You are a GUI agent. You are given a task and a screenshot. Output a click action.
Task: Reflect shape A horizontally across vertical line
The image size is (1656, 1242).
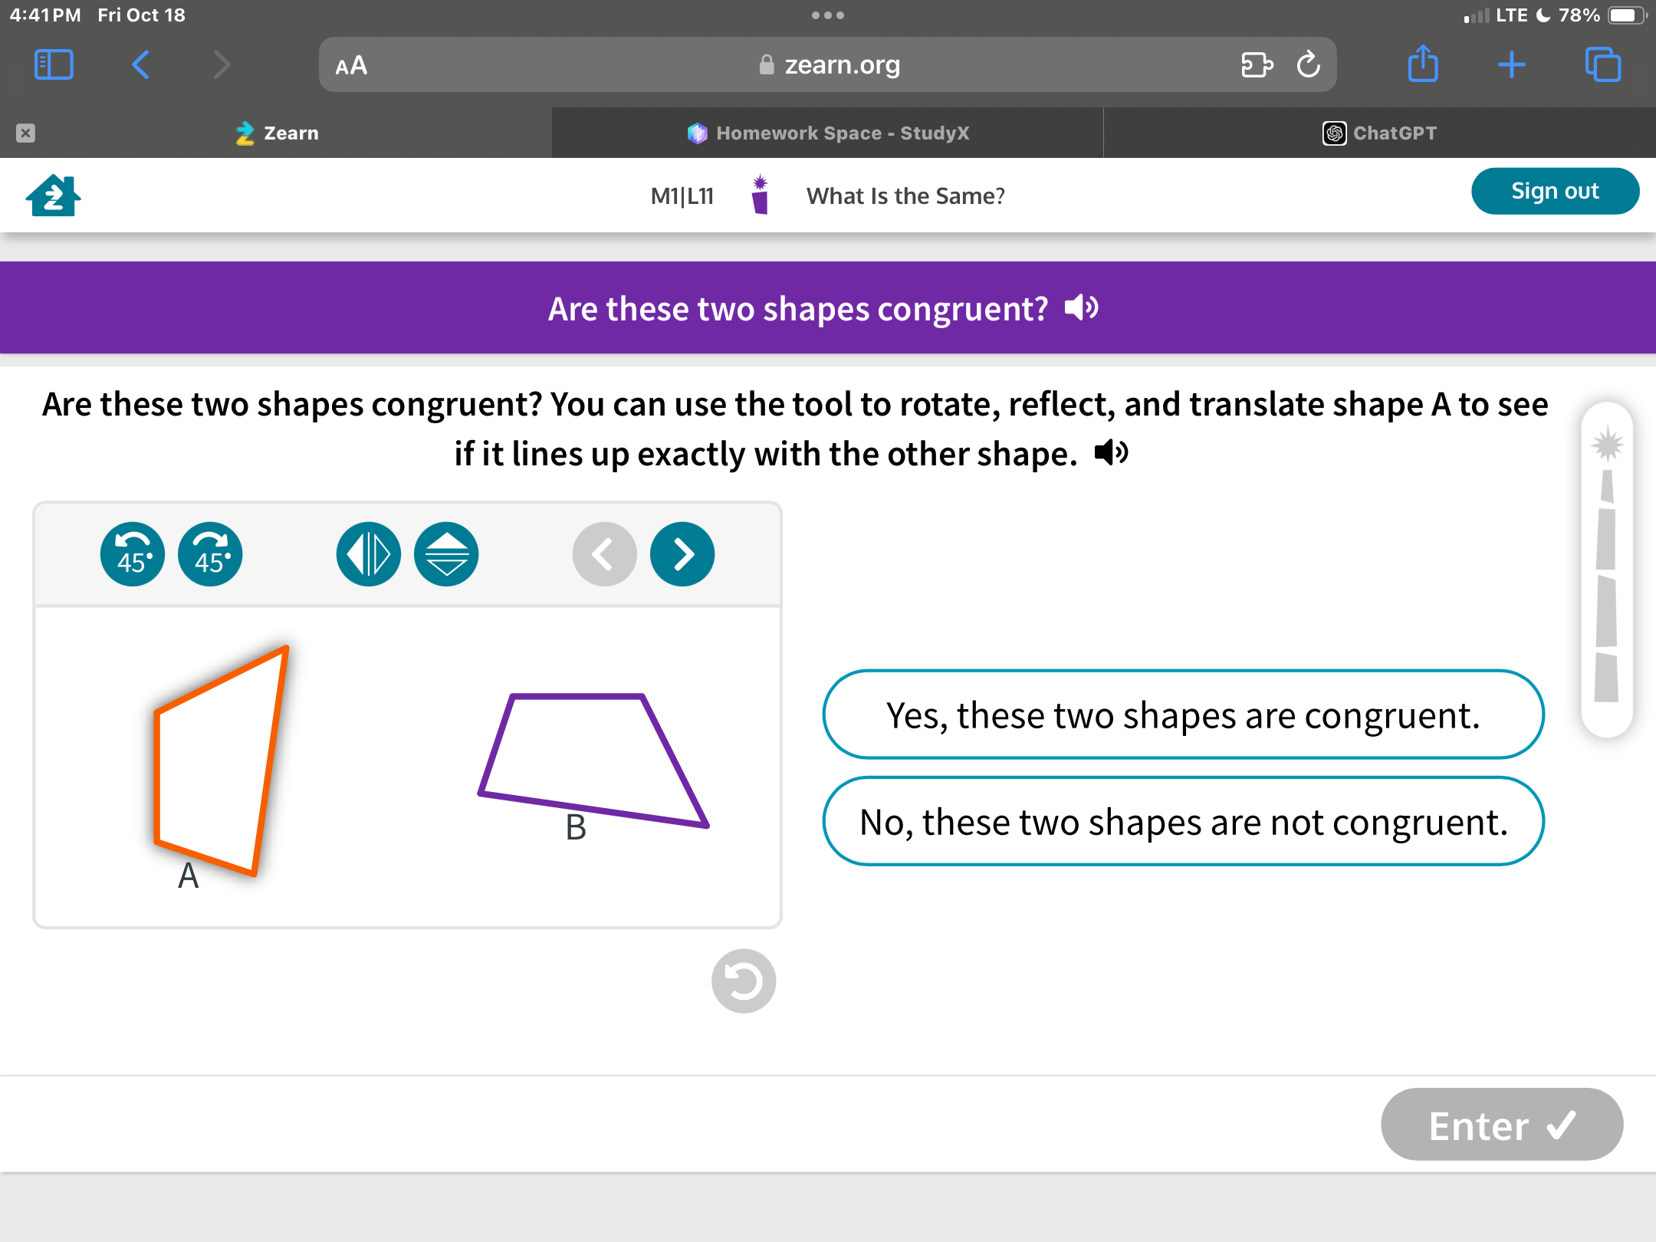(369, 554)
